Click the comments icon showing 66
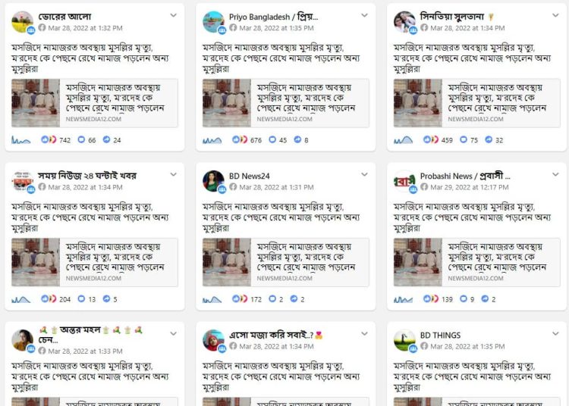Image resolution: width=569 pixels, height=406 pixels. (81, 139)
